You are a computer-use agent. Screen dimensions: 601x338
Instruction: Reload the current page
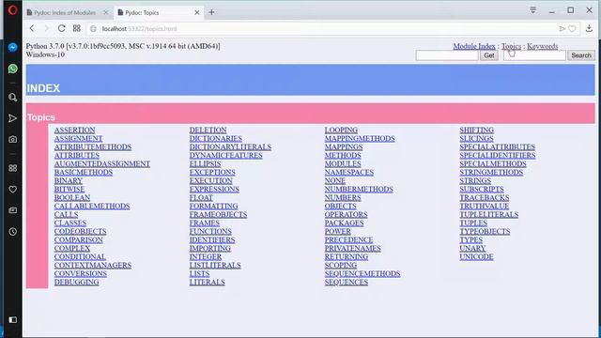click(x=61, y=28)
